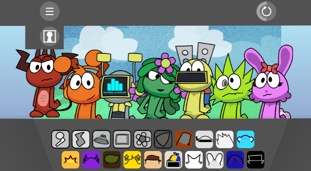Select the grayed flower icon
The width and height of the screenshot is (311, 171).
pyautogui.click(x=143, y=139)
